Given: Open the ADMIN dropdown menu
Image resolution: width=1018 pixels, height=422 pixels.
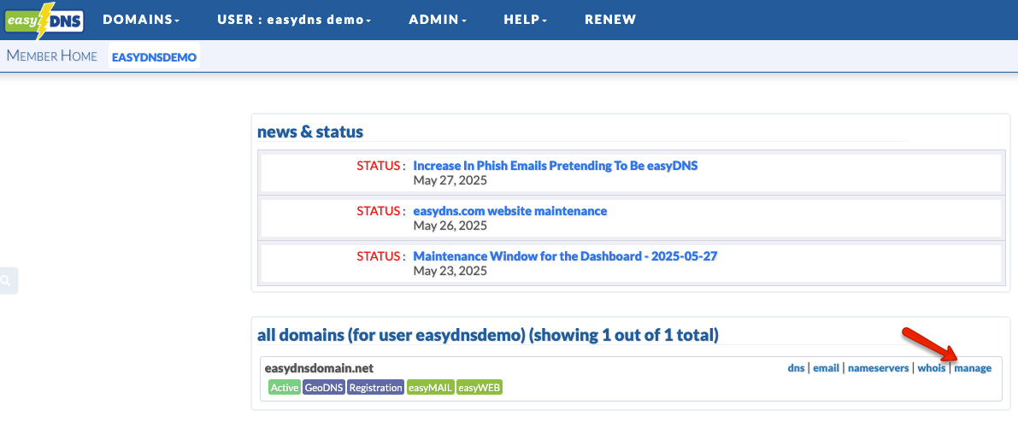Looking at the screenshot, I should [x=438, y=20].
